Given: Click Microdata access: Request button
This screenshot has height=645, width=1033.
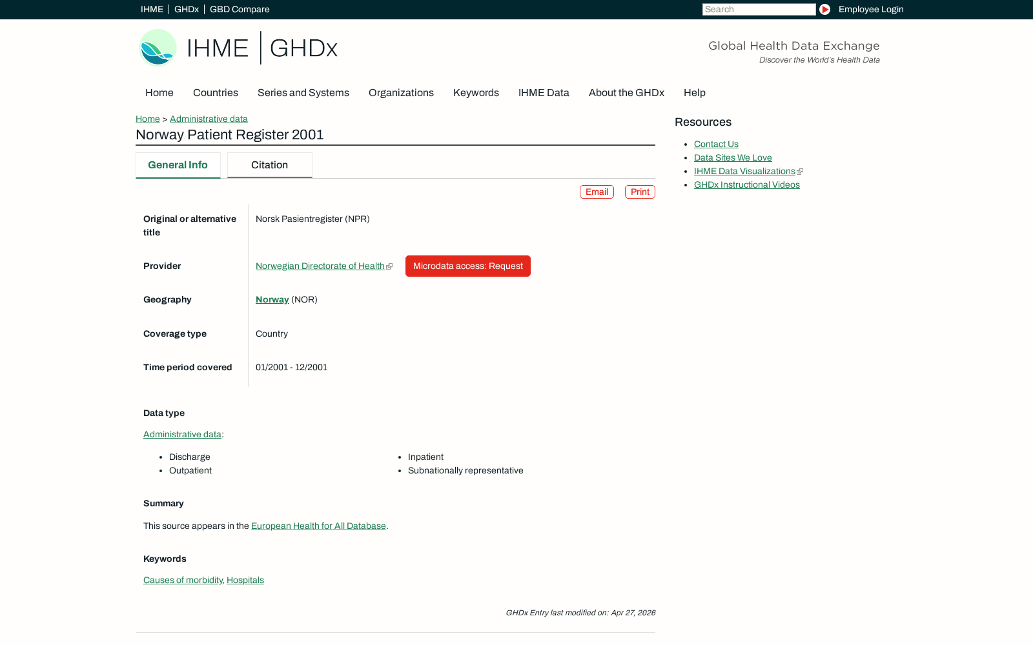Looking at the screenshot, I should pyautogui.click(x=468, y=266).
